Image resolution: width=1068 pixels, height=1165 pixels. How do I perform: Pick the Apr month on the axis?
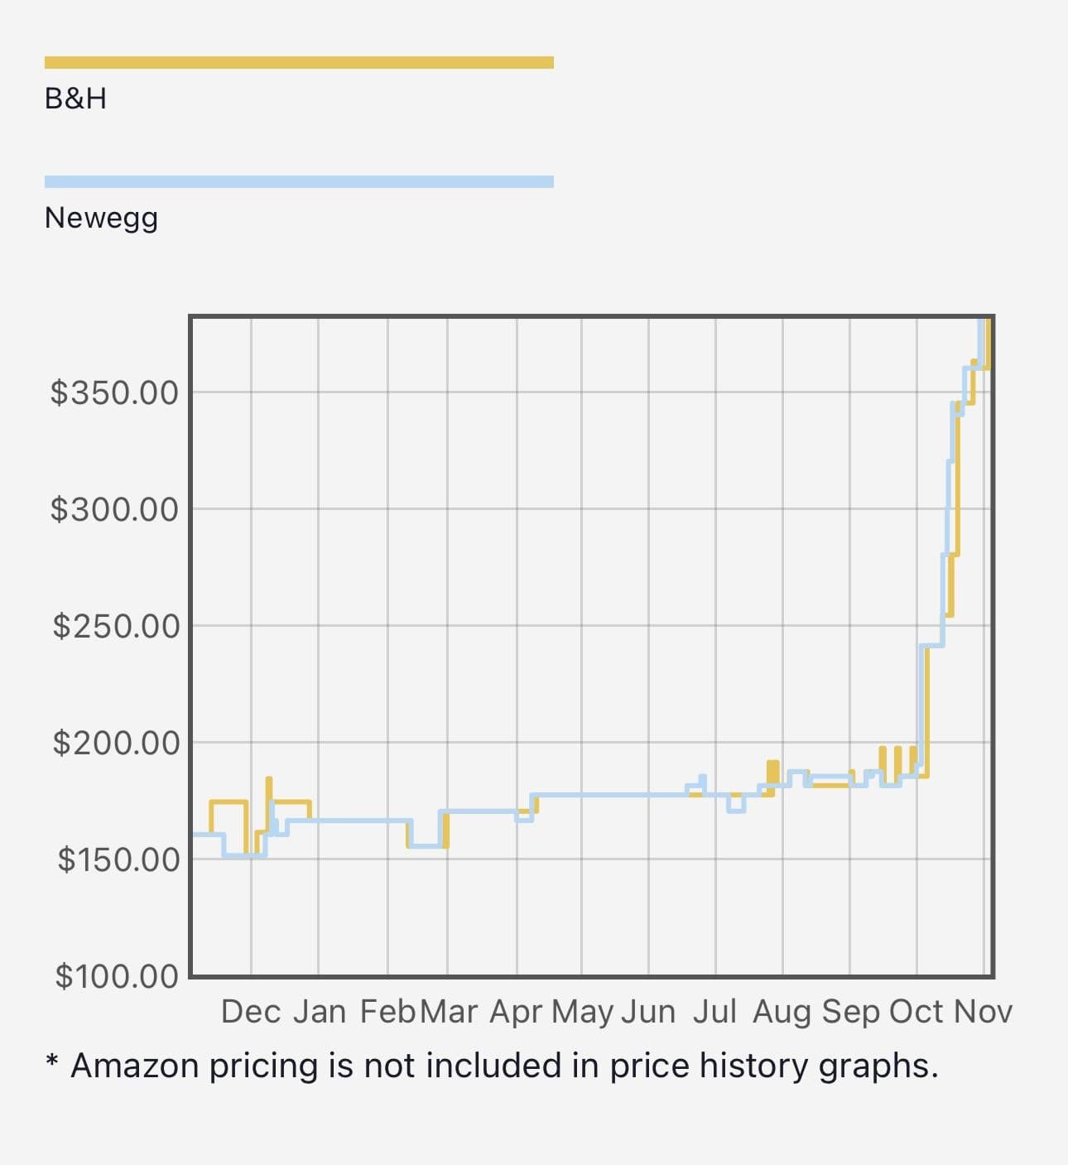tap(516, 1012)
